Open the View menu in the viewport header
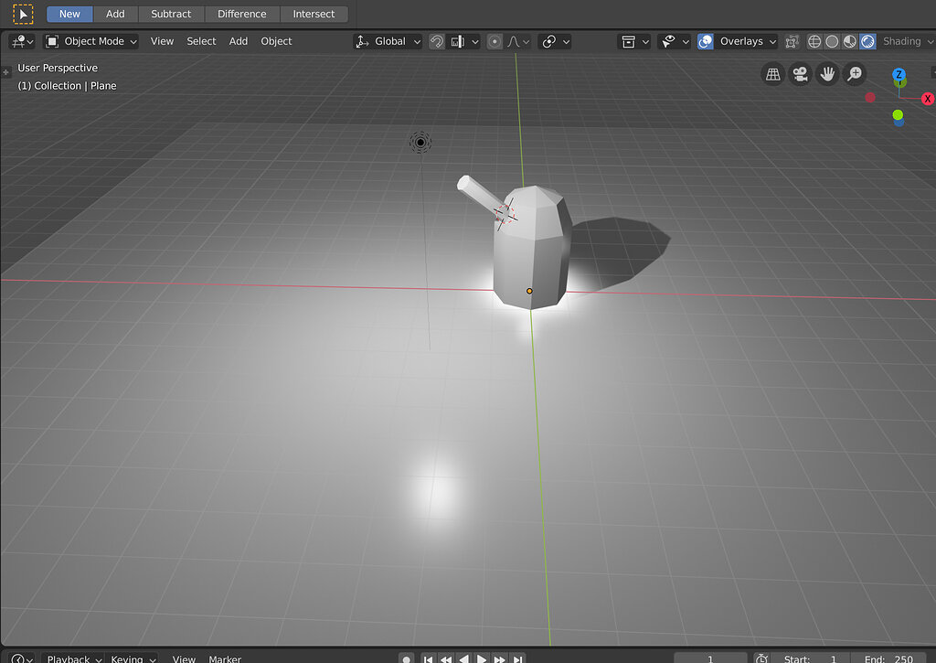Screen dimensions: 936x663 [x=162, y=41]
